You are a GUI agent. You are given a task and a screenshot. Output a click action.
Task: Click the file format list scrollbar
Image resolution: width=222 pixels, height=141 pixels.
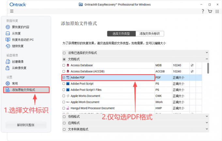coord(208,68)
